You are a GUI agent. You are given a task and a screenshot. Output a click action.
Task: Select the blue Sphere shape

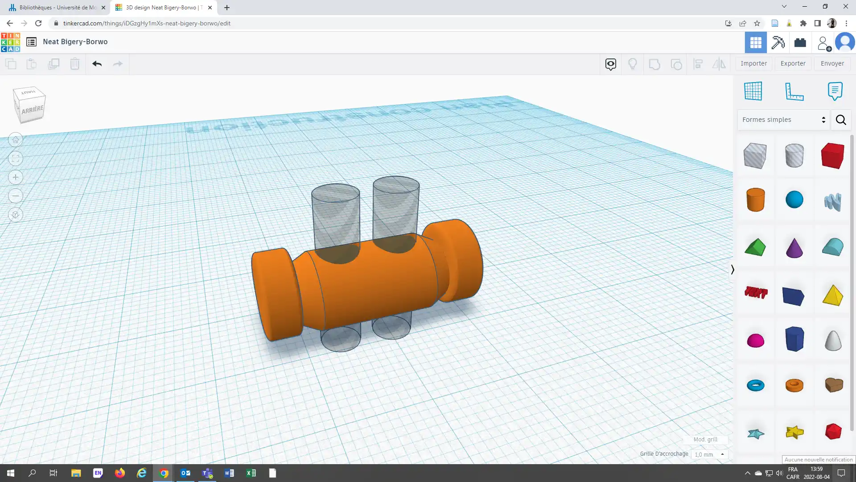pyautogui.click(x=794, y=199)
